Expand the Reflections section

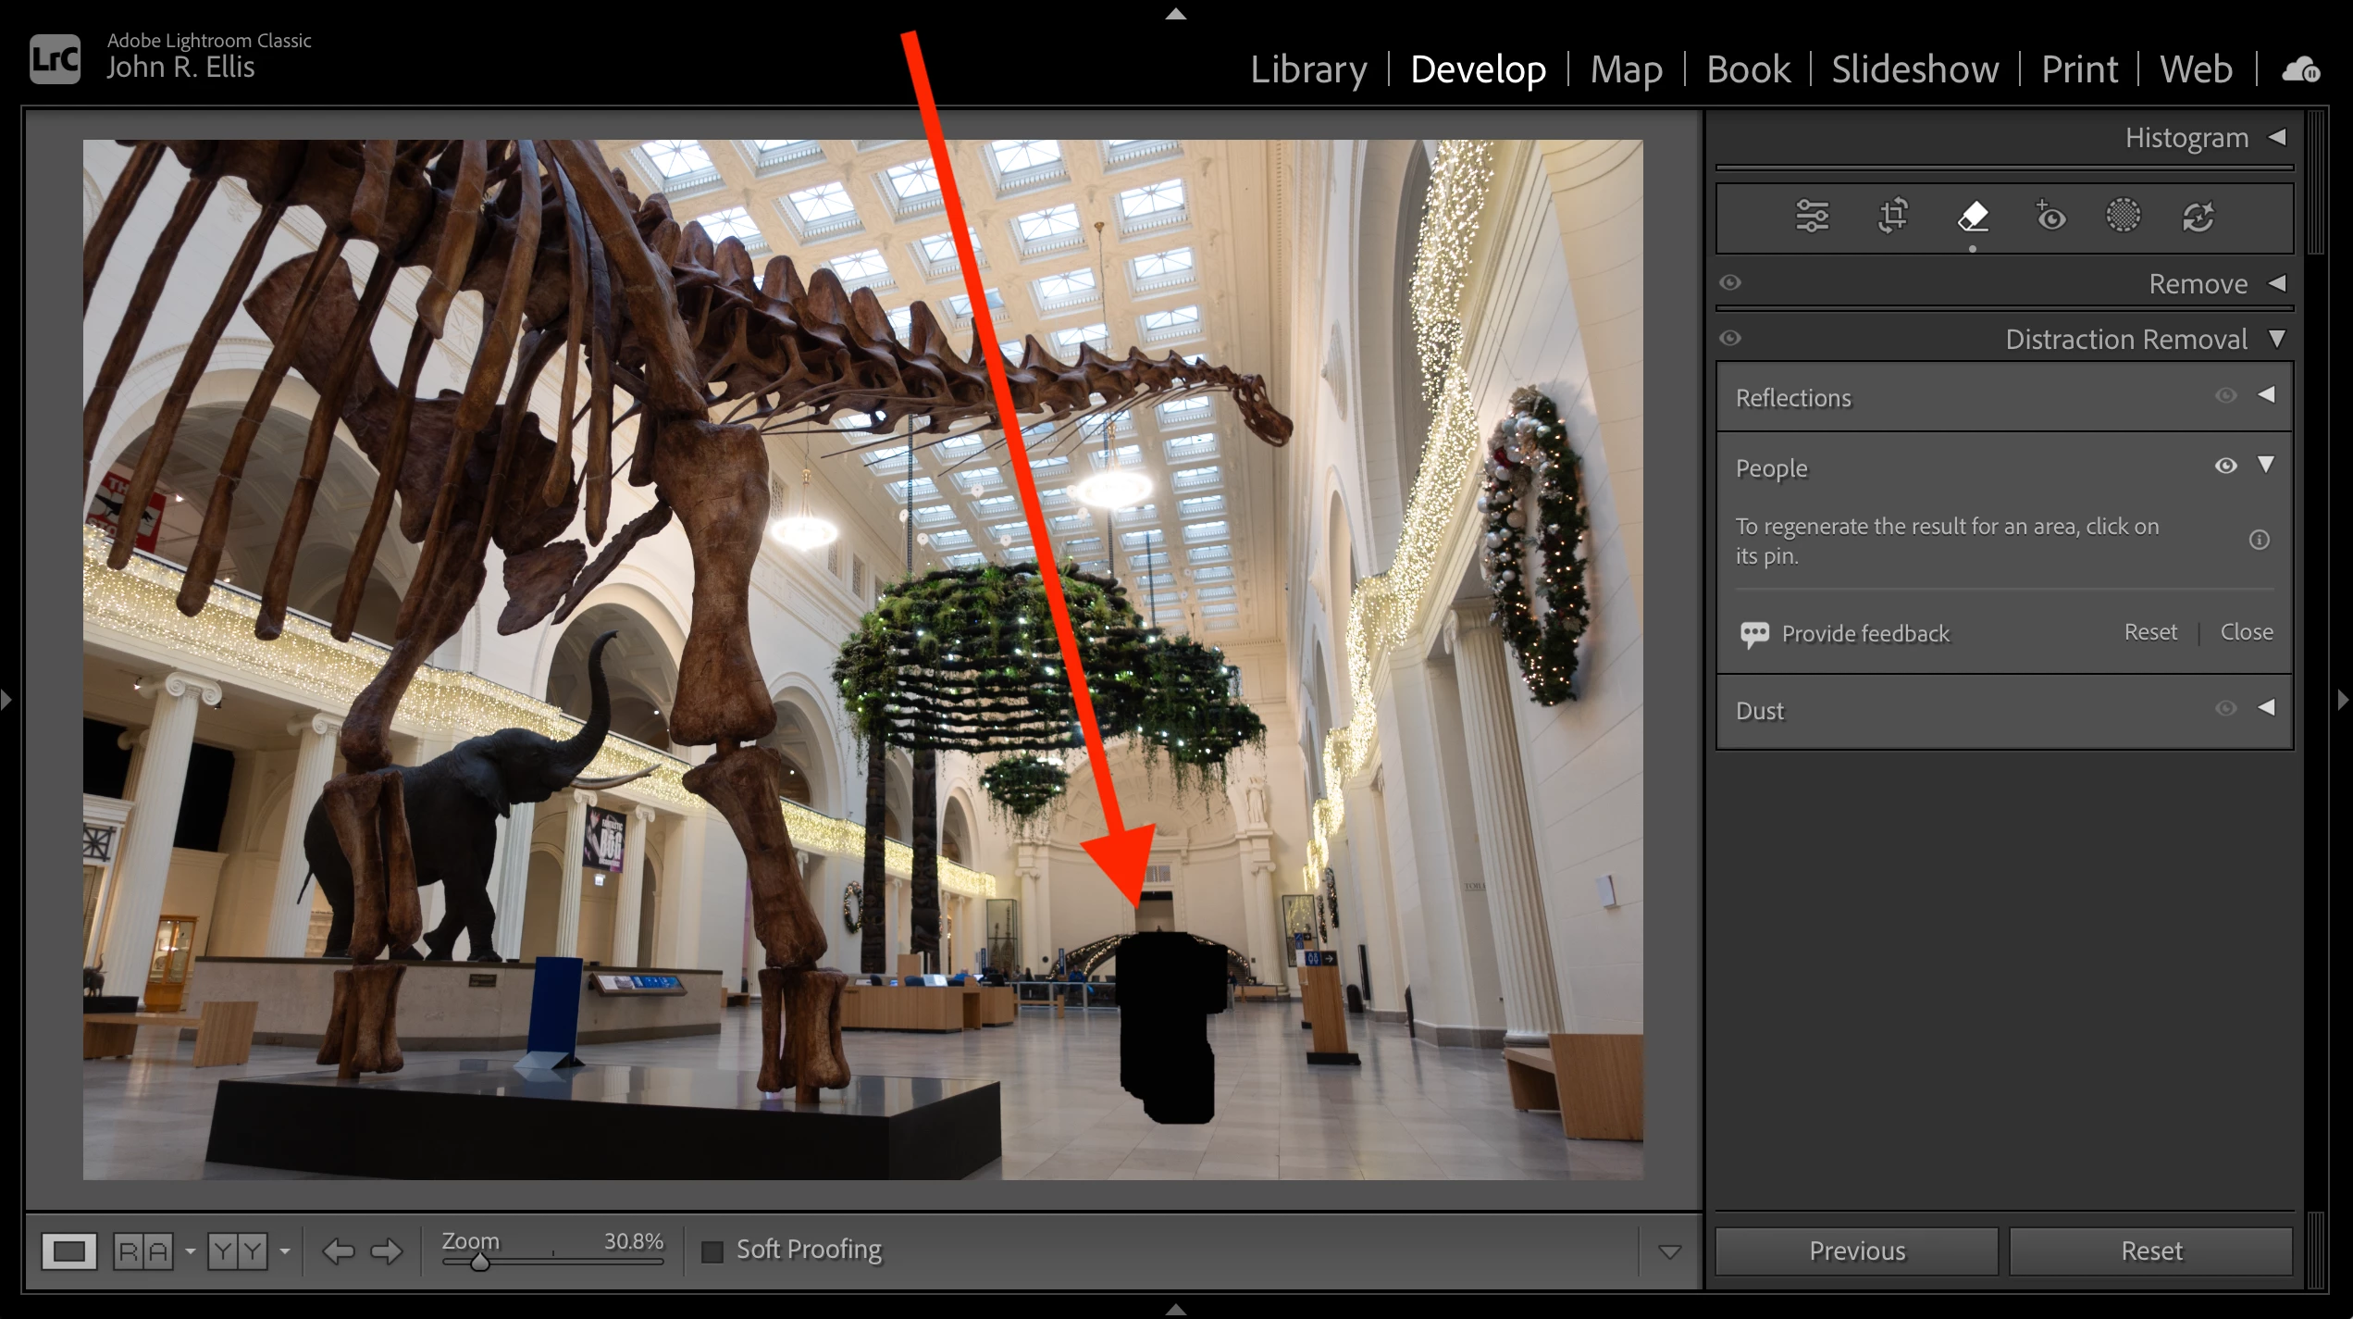[x=2266, y=395]
